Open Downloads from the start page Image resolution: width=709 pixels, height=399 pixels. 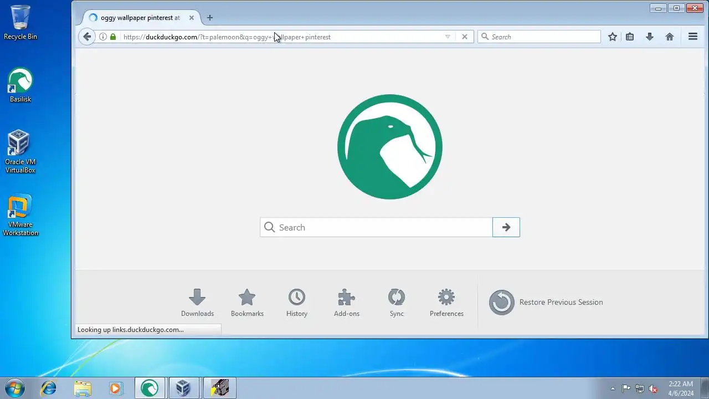click(x=197, y=303)
